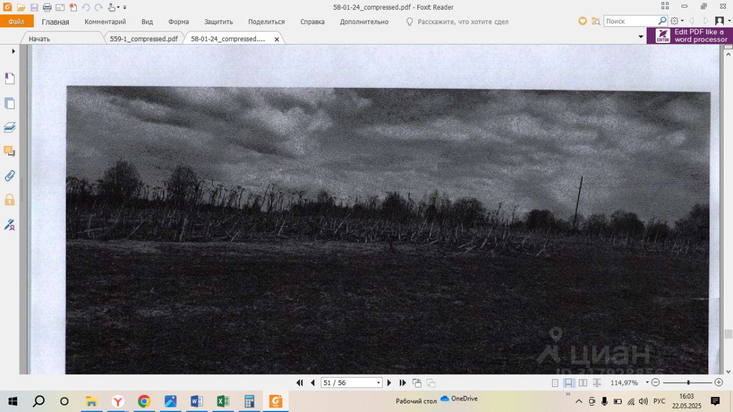733x412 pixels.
Task: Go to the last page
Action: click(x=403, y=383)
